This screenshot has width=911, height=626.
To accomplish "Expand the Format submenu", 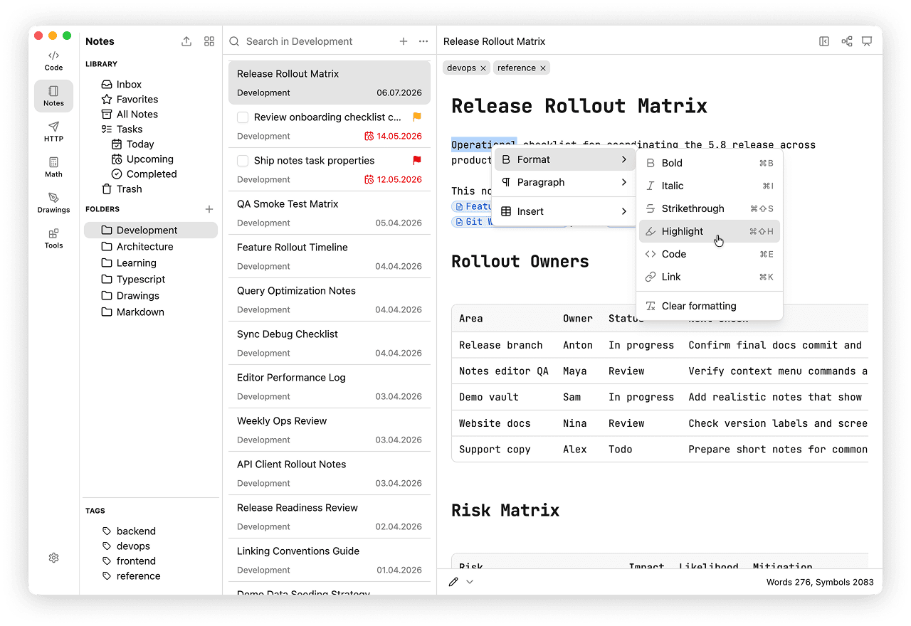I will click(564, 159).
